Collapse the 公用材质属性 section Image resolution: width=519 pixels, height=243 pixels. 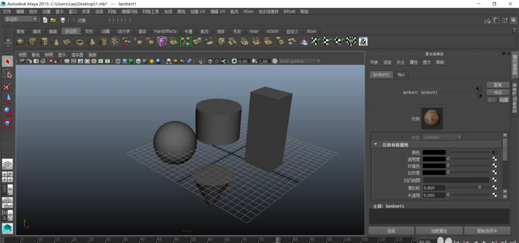pyautogui.click(x=375, y=145)
